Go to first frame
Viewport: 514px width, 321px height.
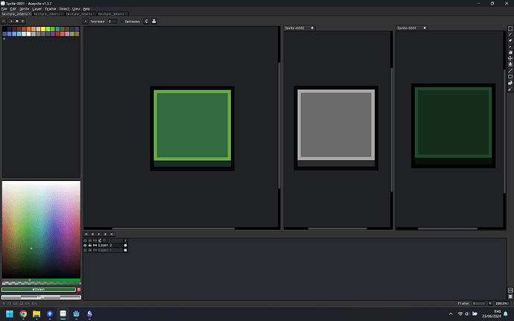[86, 234]
